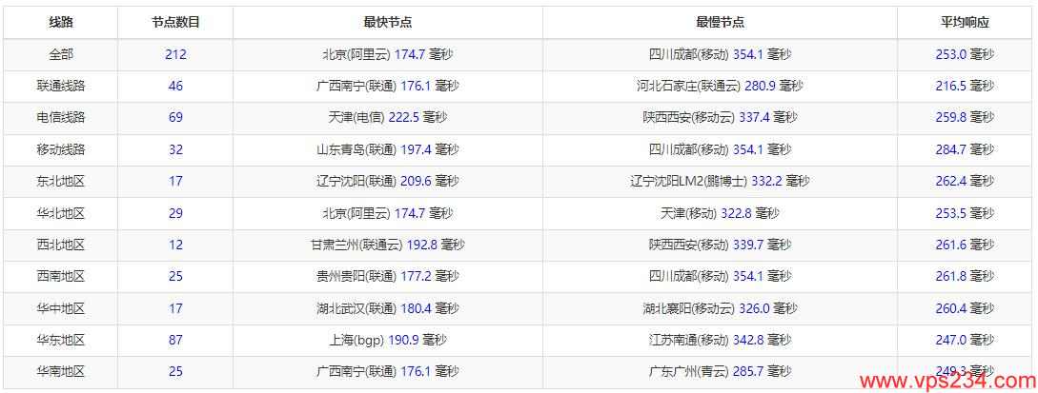1038x393 pixels.
Task: Click average response 261.8 毫秒
Action: pos(966,276)
